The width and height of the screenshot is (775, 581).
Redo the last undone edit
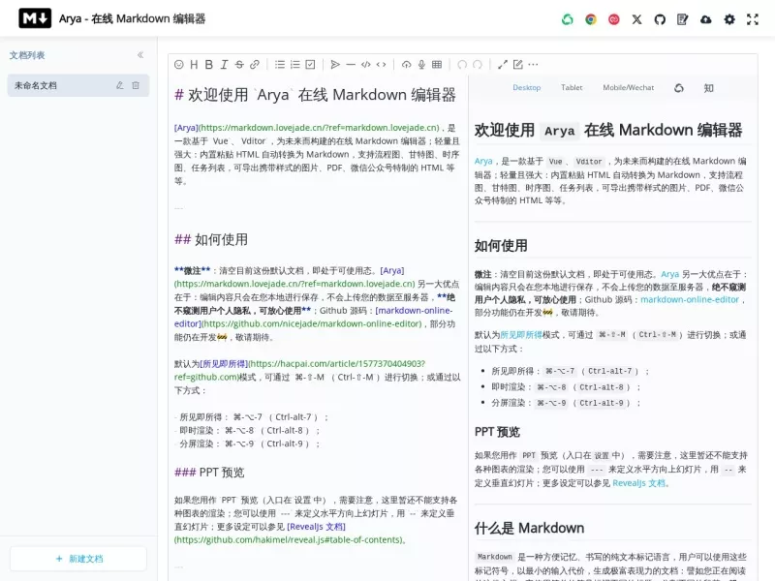tap(478, 65)
